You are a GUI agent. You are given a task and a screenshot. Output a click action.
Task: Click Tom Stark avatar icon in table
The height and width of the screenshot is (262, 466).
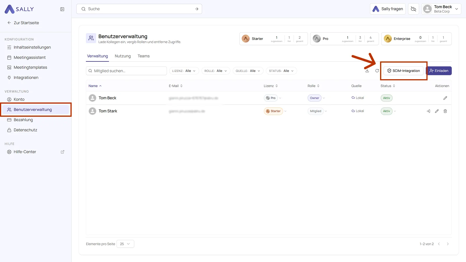tap(92, 111)
